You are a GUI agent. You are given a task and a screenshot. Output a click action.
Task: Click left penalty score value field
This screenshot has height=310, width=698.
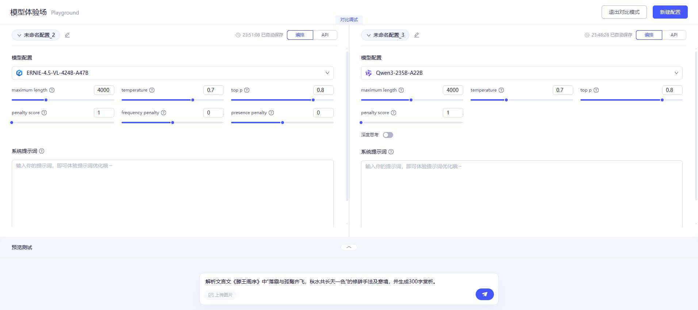pyautogui.click(x=104, y=113)
